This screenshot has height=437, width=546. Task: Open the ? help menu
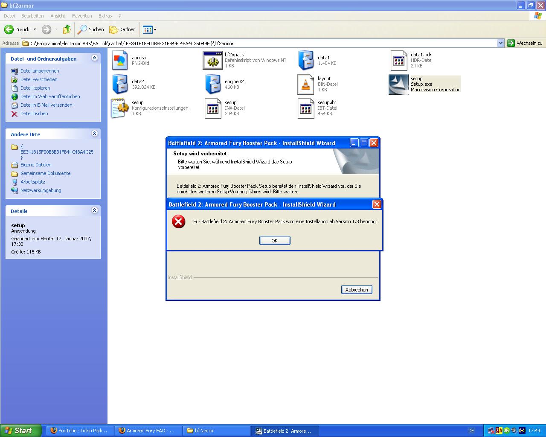coord(120,16)
